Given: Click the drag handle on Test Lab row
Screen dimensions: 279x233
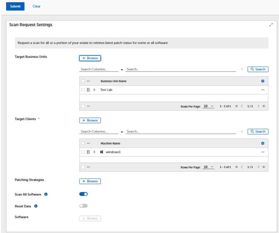Looking at the screenshot, I should [x=89, y=90].
